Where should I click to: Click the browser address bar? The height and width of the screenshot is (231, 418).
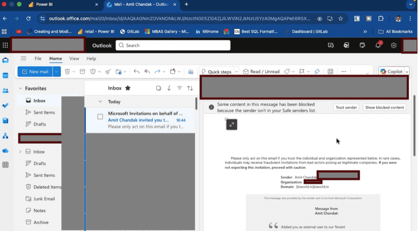(x=179, y=19)
